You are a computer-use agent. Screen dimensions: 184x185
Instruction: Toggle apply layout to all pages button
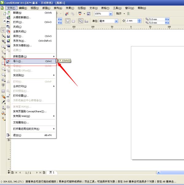(x=81, y=21)
